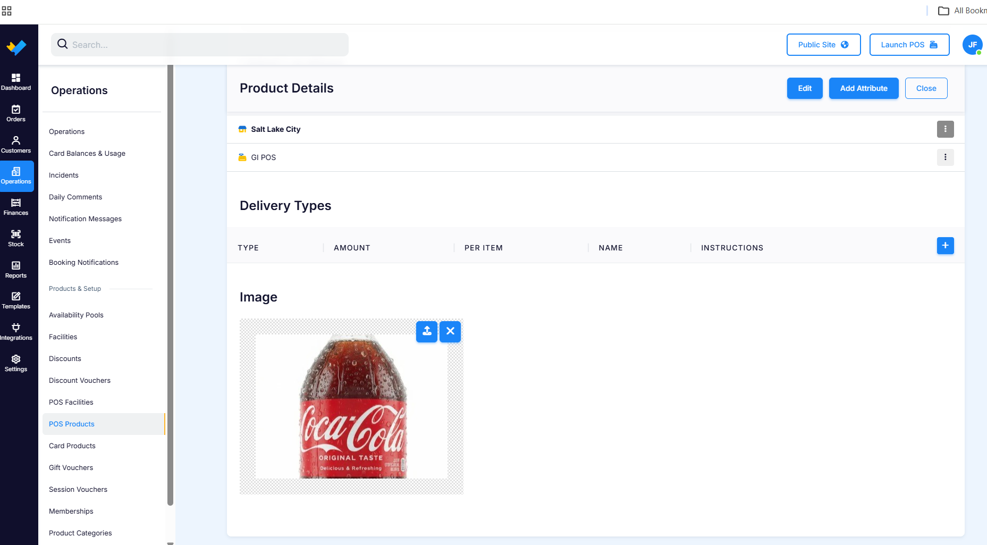Open POS Products menu item
The image size is (987, 545).
[104, 424]
